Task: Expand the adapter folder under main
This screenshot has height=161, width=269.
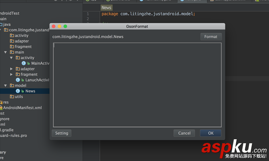Action: 11,69
